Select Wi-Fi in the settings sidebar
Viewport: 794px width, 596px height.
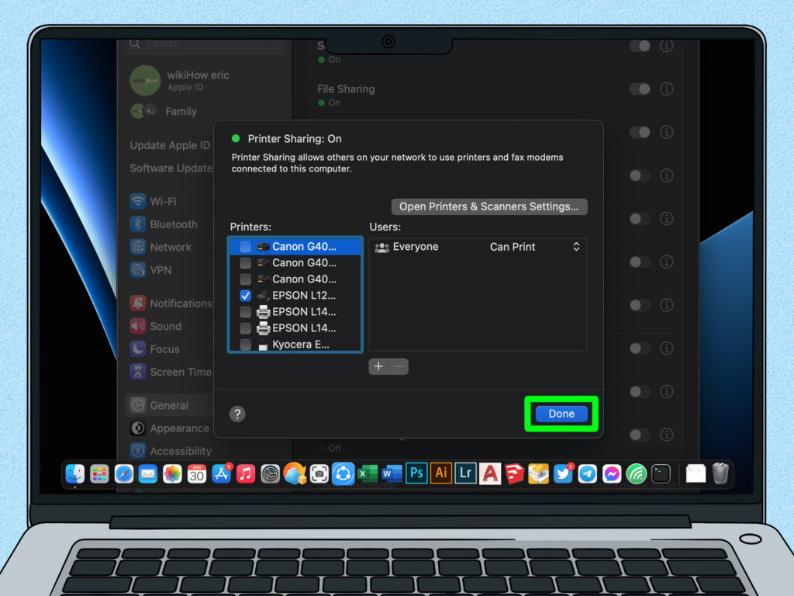(x=163, y=201)
